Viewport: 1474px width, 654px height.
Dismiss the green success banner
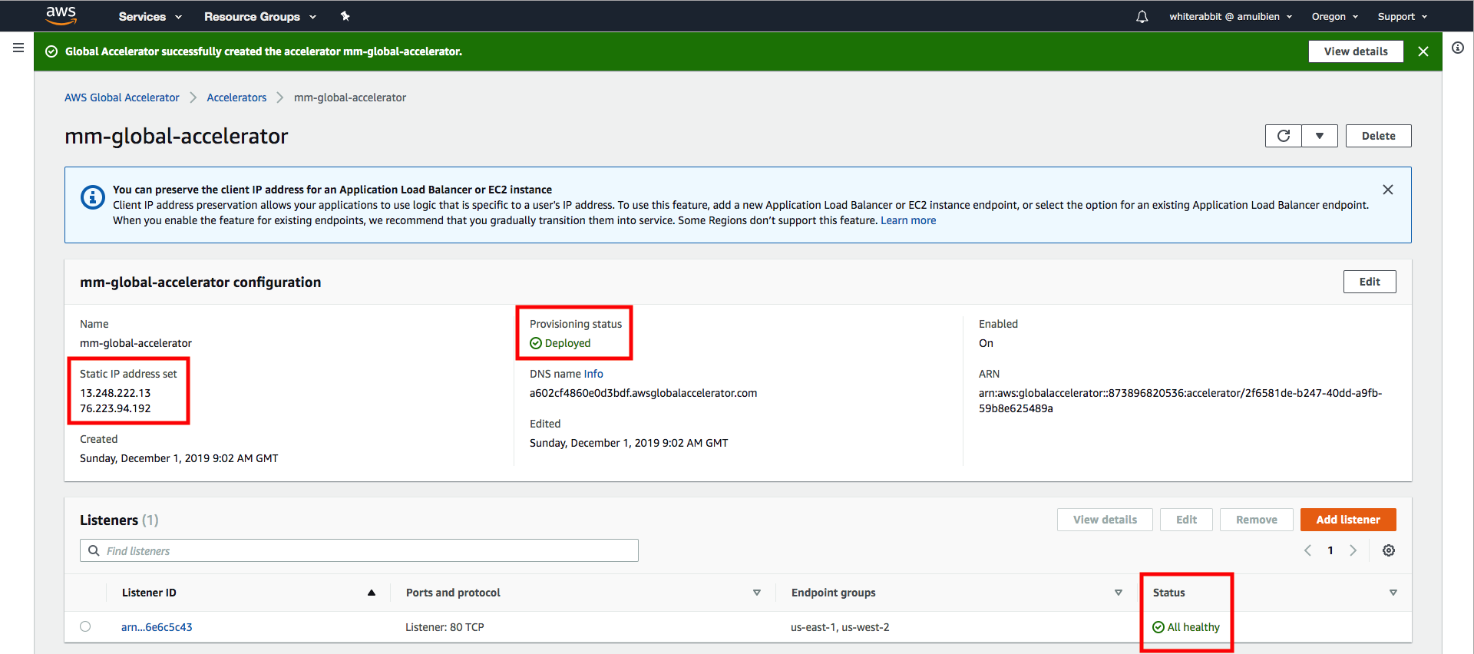click(1423, 51)
